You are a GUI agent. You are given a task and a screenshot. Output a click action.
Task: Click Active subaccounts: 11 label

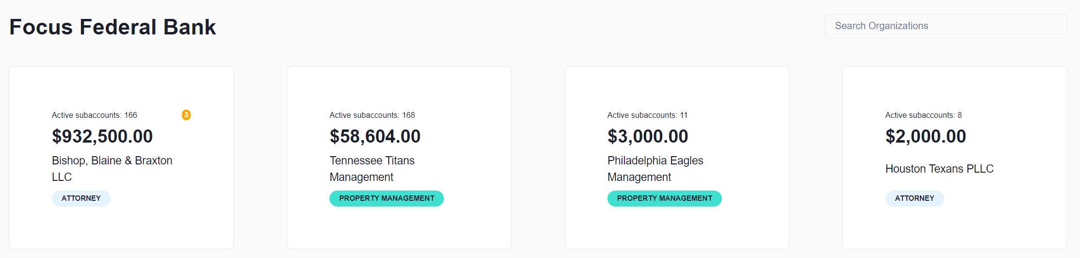click(647, 115)
